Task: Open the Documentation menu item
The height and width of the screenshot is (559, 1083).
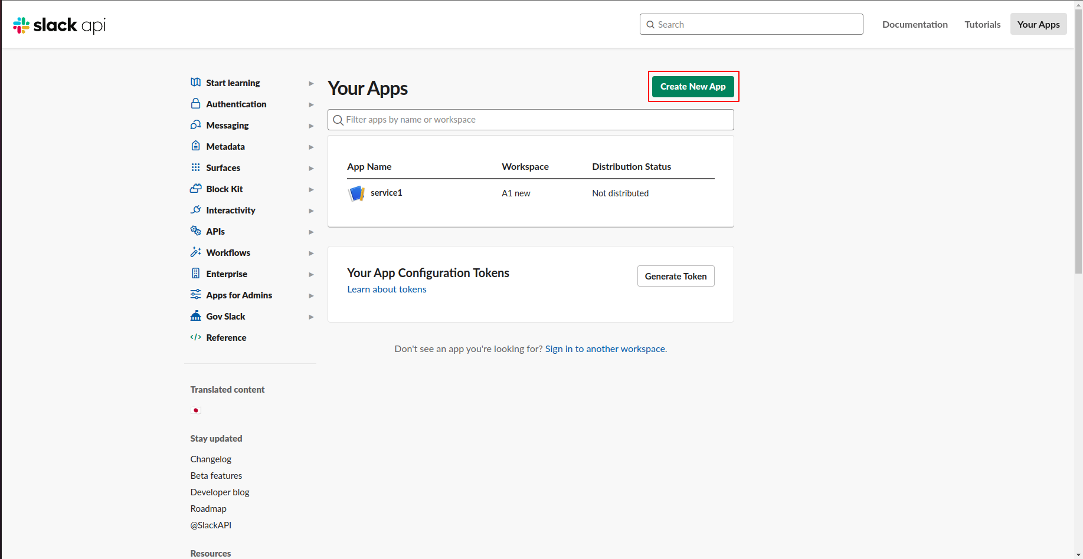Action: (915, 24)
